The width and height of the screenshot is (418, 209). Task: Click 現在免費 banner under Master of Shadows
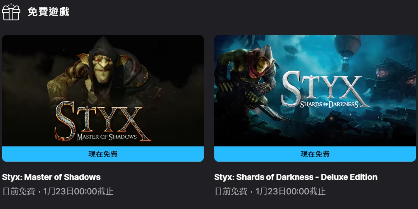(103, 154)
